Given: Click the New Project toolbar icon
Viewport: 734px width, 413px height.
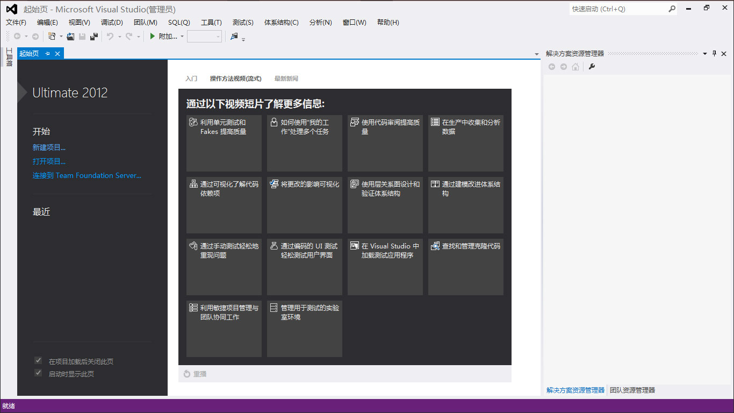Looking at the screenshot, I should tap(52, 37).
